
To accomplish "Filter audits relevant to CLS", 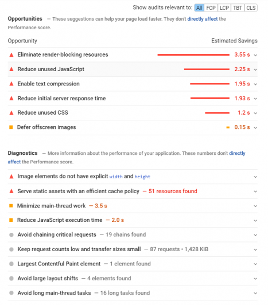I will (251, 8).
